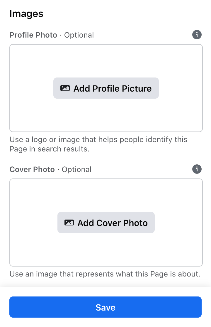The image size is (211, 327).
Task: Click the 'Profile Picture' text on button
Action: point(122,88)
